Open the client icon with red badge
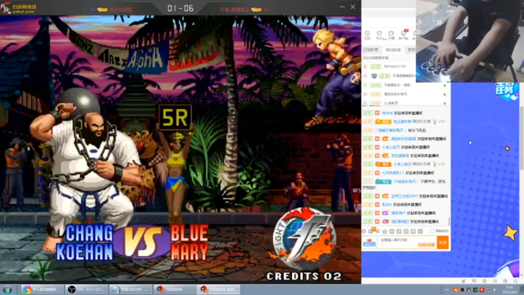This screenshot has width=524, height=295. coord(403,35)
